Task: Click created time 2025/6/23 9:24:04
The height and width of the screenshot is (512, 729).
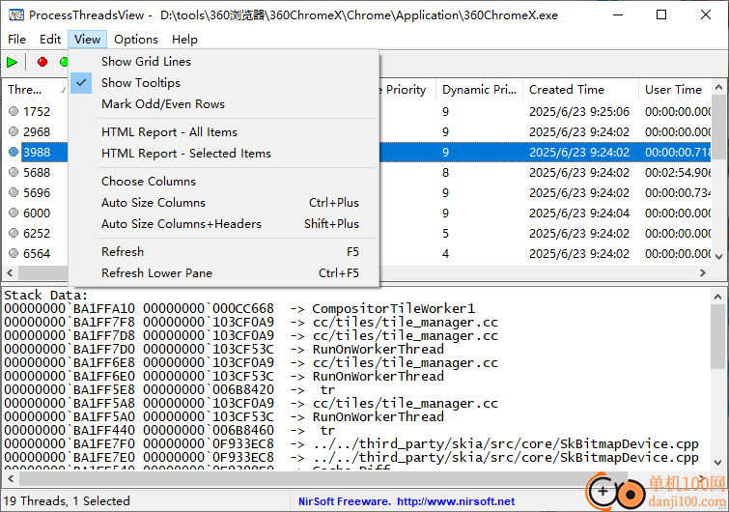Action: [579, 213]
